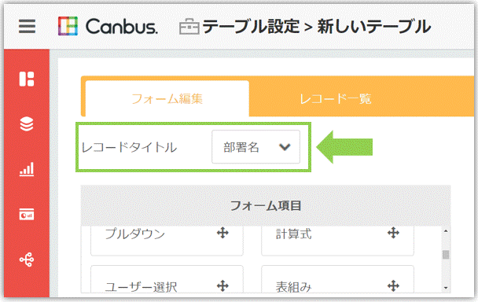Switch to the レコード一覧 tab
The image size is (478, 302).
pyautogui.click(x=336, y=98)
